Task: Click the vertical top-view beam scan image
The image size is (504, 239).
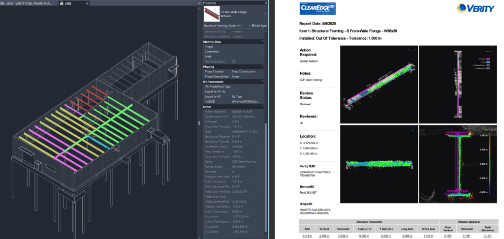Action: 459,85
